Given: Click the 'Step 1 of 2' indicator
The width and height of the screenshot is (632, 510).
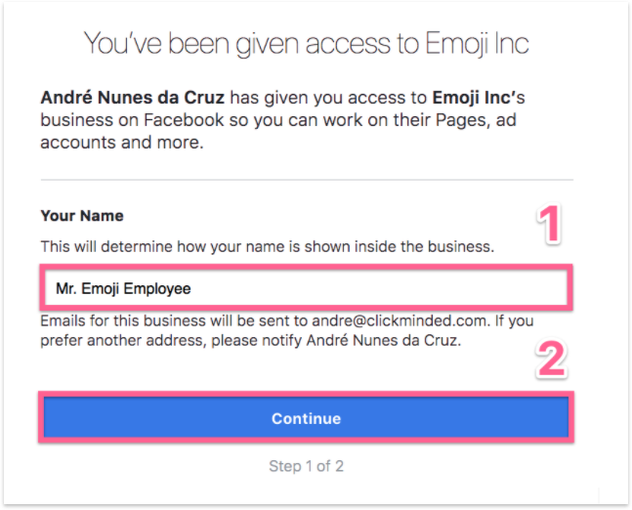Looking at the screenshot, I should (306, 466).
